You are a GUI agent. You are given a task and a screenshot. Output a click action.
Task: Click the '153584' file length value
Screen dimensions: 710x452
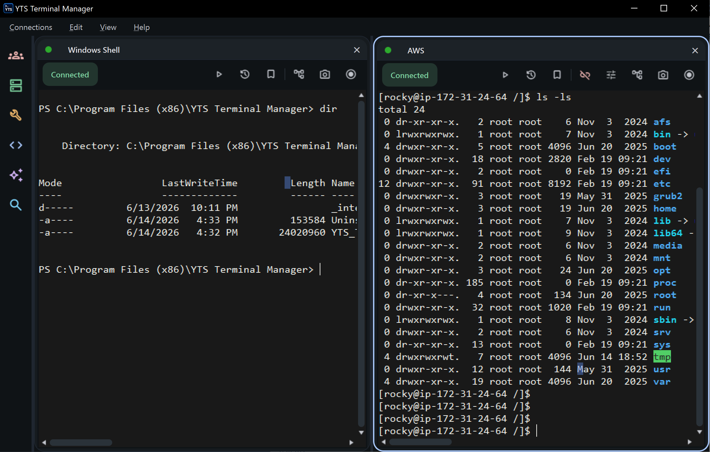point(308,220)
